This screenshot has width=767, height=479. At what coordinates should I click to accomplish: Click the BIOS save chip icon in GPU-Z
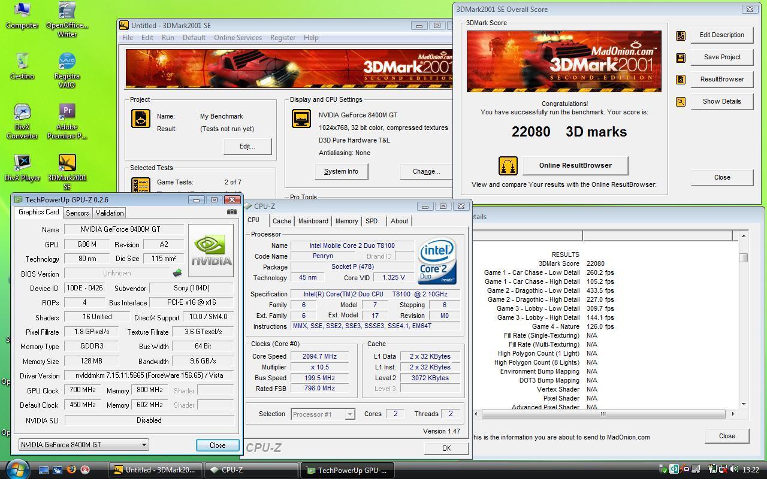177,273
